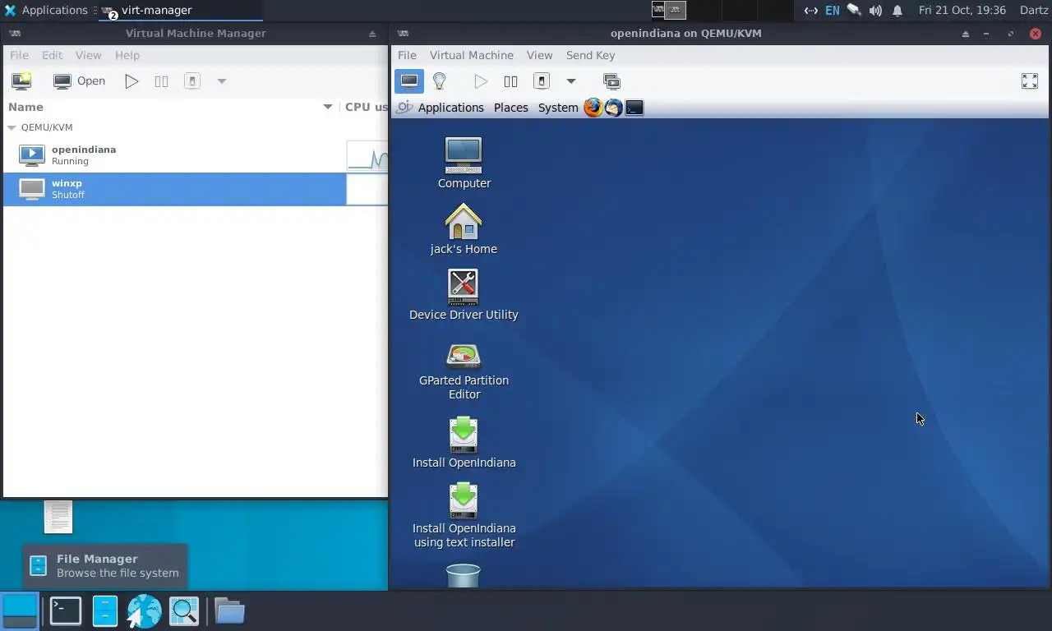The image size is (1052, 631).
Task: Launch web browser from dock
Action: pos(144,610)
